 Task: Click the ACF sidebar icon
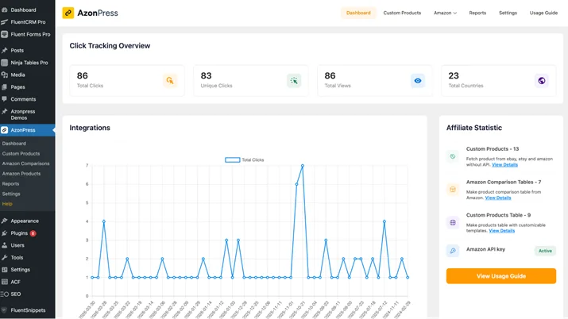tap(4, 282)
